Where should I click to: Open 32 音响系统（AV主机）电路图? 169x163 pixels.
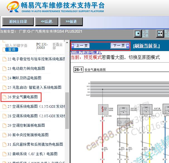click(32, 154)
